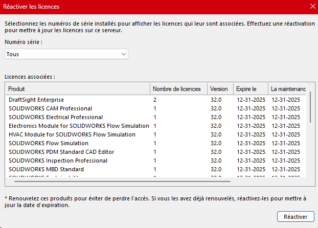The width and height of the screenshot is (318, 228).
Task: Click the Numéro série label
Action: [x=24, y=42]
